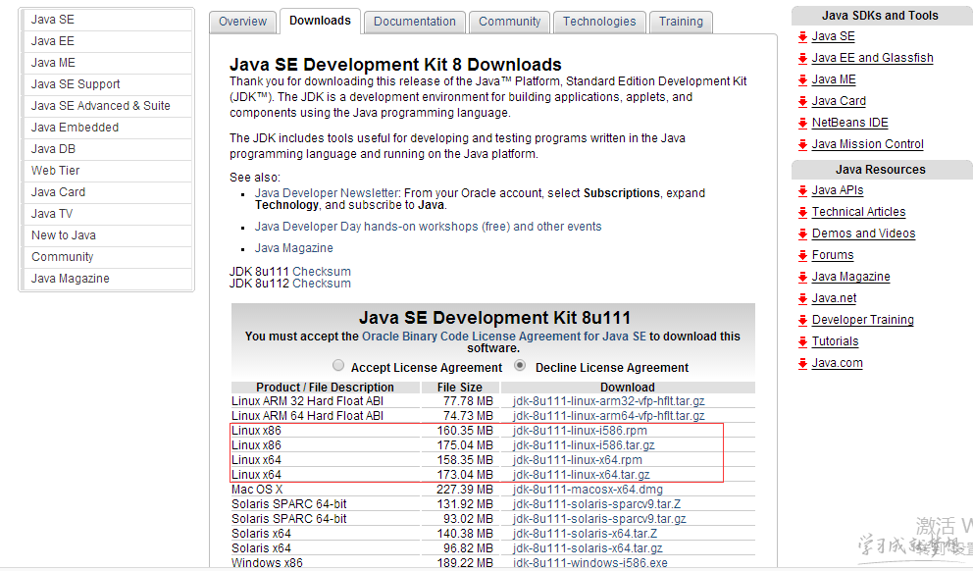The height and width of the screenshot is (571, 973).
Task: Click the arrow icon beside Technical Articles
Action: tap(802, 212)
